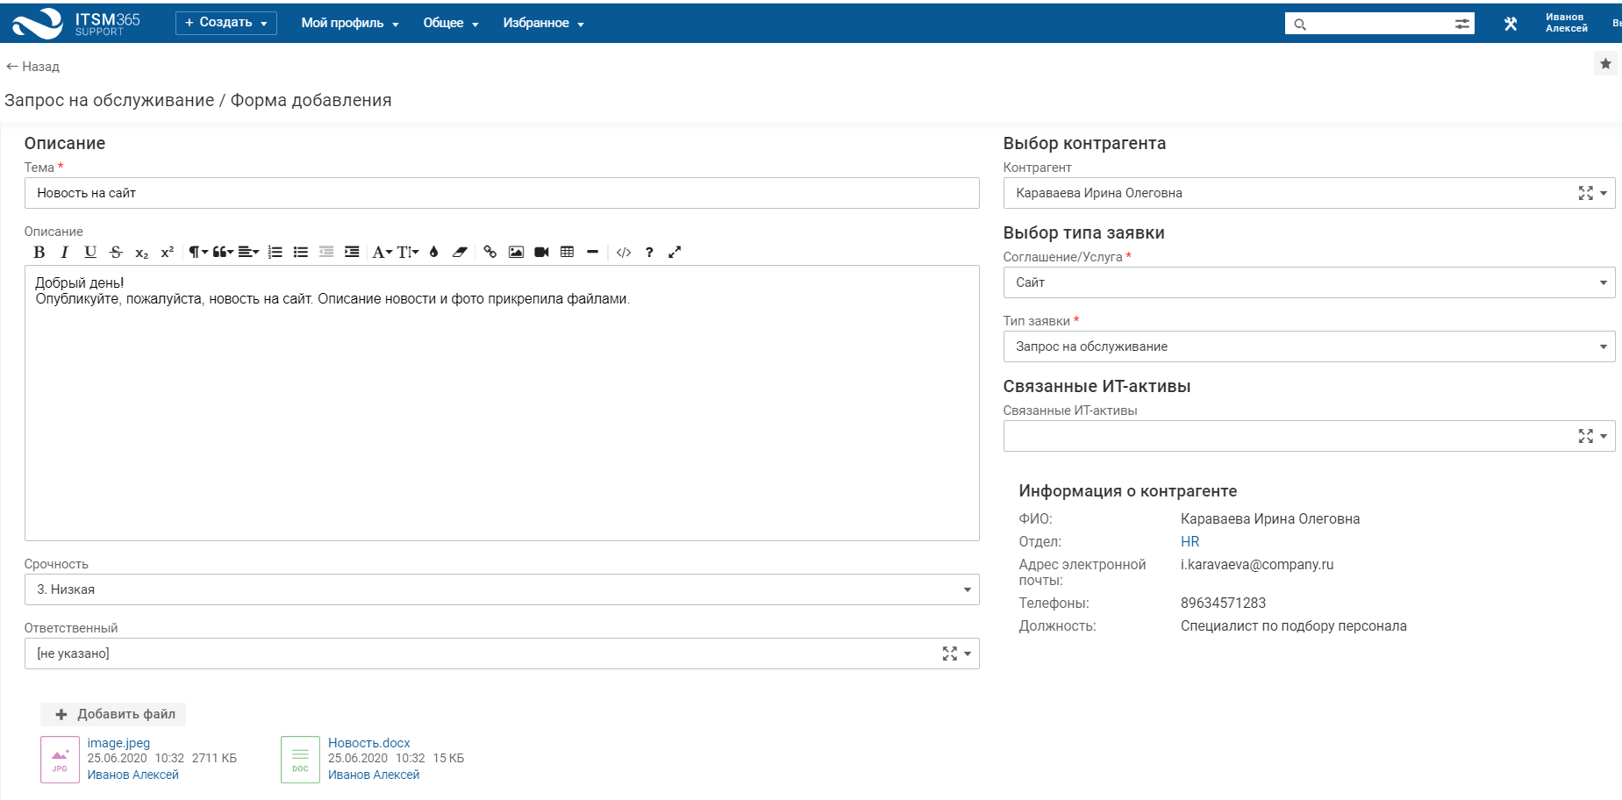Image resolution: width=1622 pixels, height=800 pixels.
Task: Insert video into description
Action: pos(541,253)
